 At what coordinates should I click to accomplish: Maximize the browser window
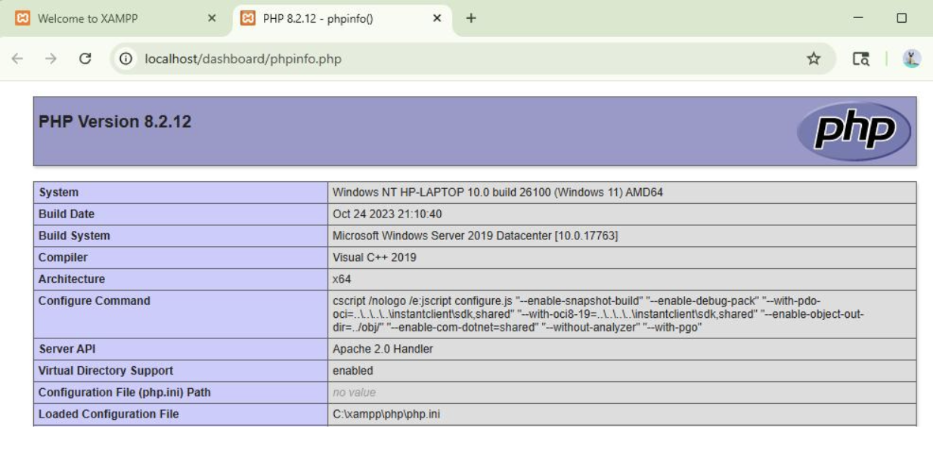pos(901,18)
